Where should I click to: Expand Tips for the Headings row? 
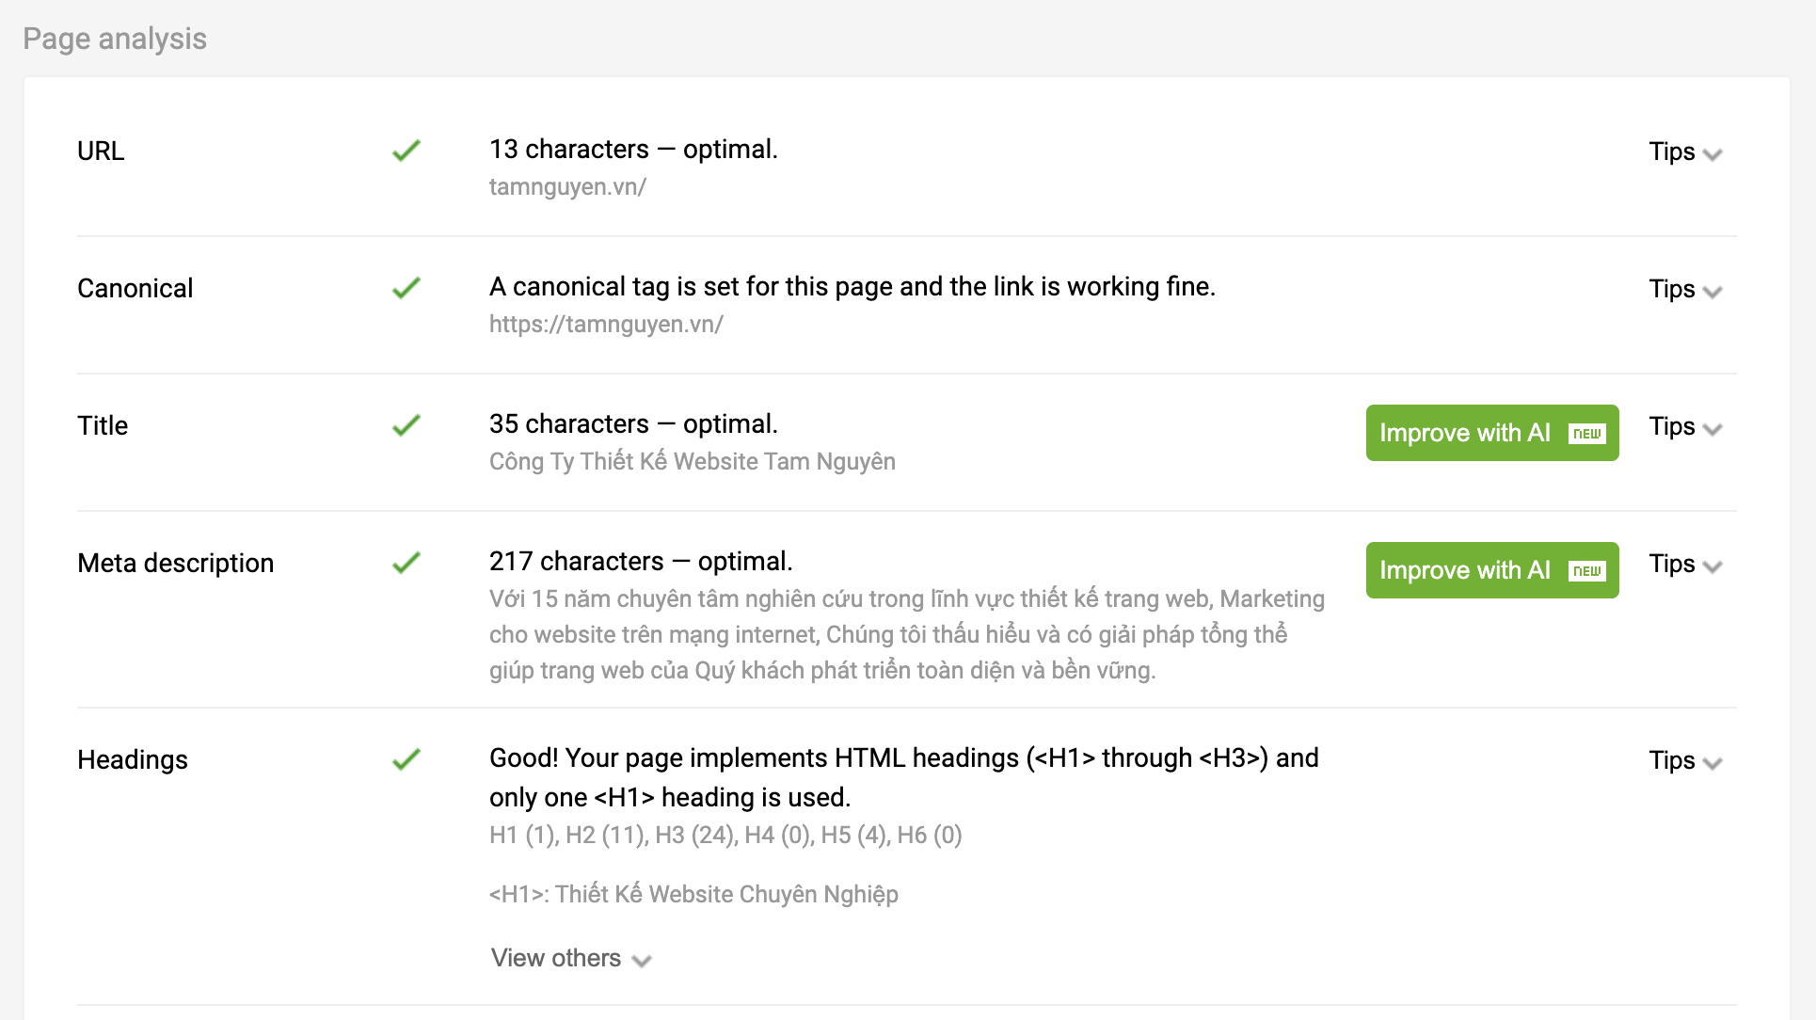point(1684,761)
